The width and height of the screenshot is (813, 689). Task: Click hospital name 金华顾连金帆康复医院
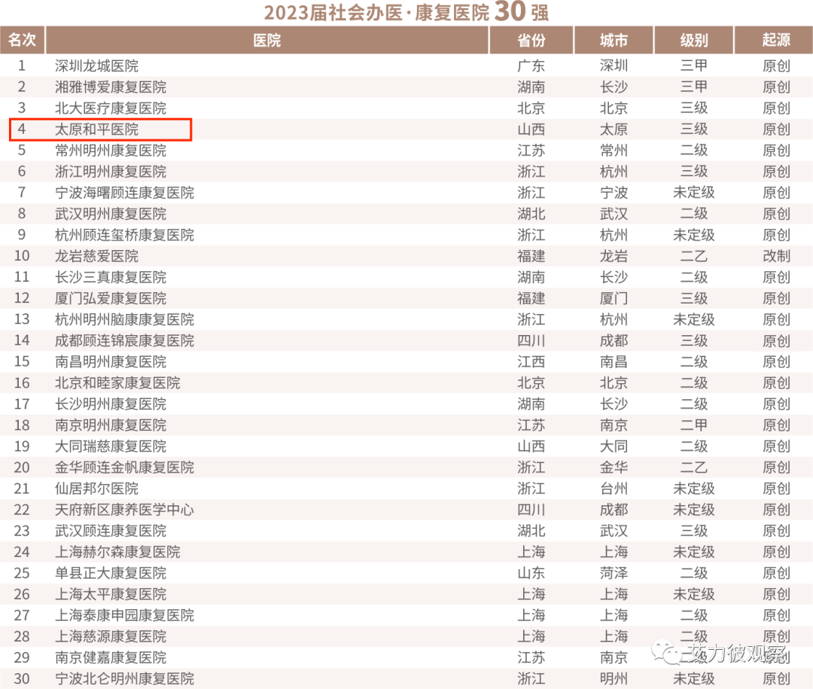pyautogui.click(x=124, y=468)
